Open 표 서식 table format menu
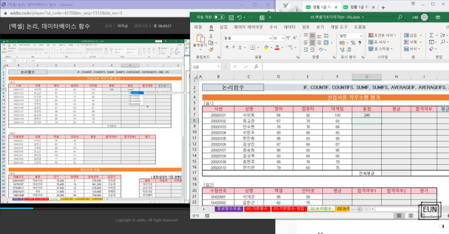 379,42
